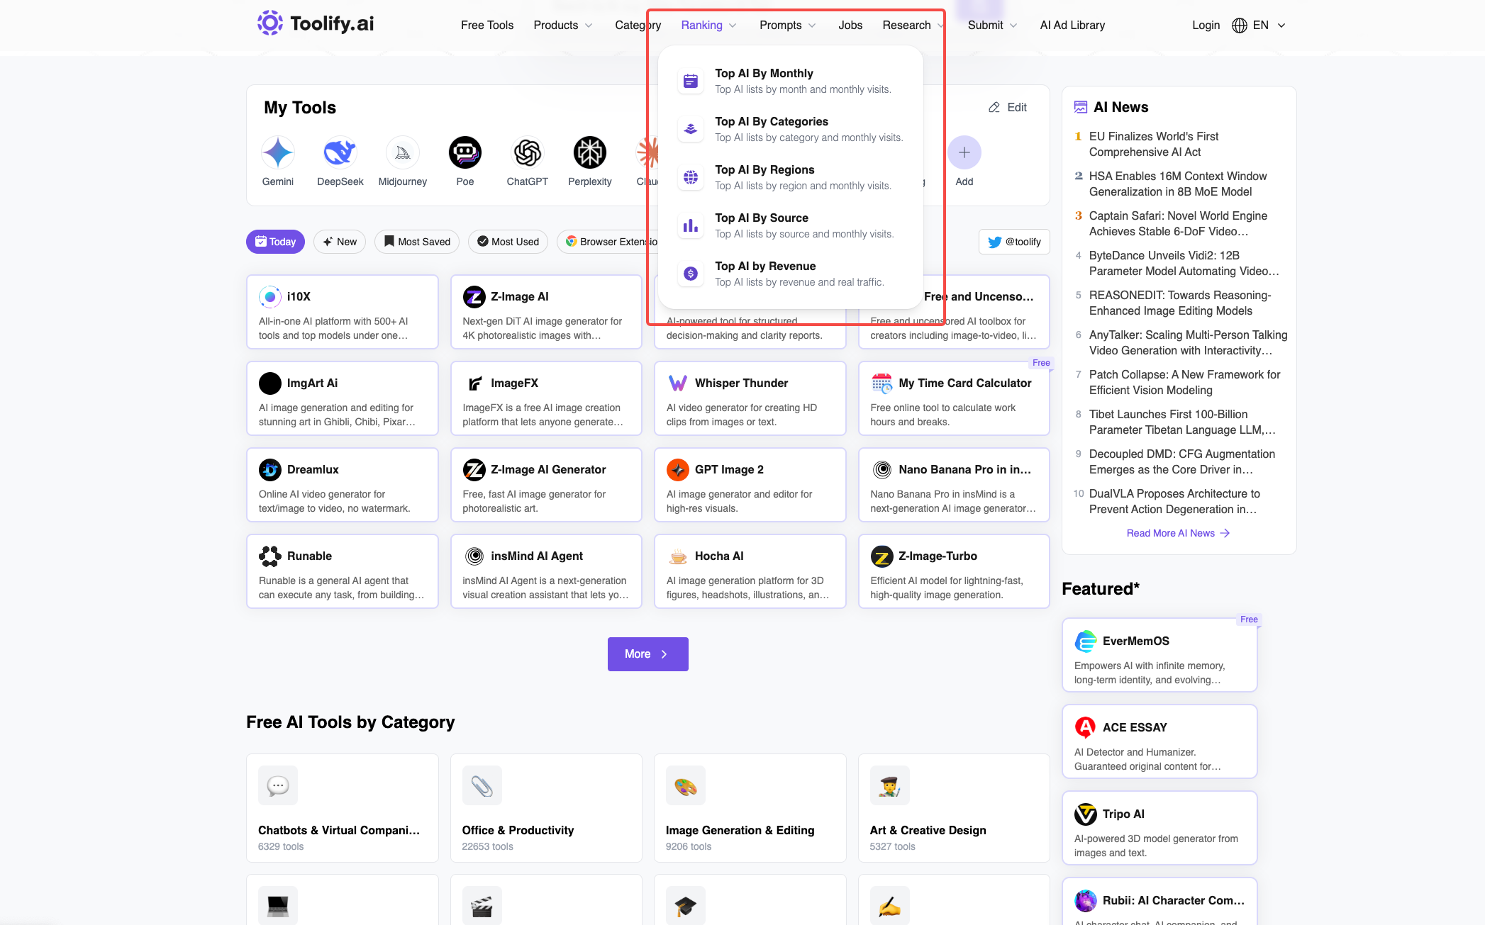The image size is (1485, 925).
Task: Open the Nano Banana Pro in insMind card
Action: point(954,485)
